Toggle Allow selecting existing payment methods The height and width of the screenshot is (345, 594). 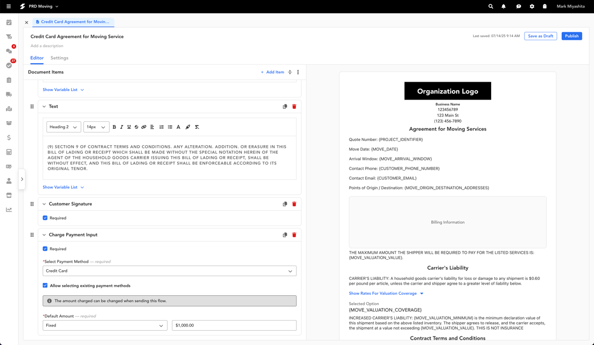(x=45, y=286)
